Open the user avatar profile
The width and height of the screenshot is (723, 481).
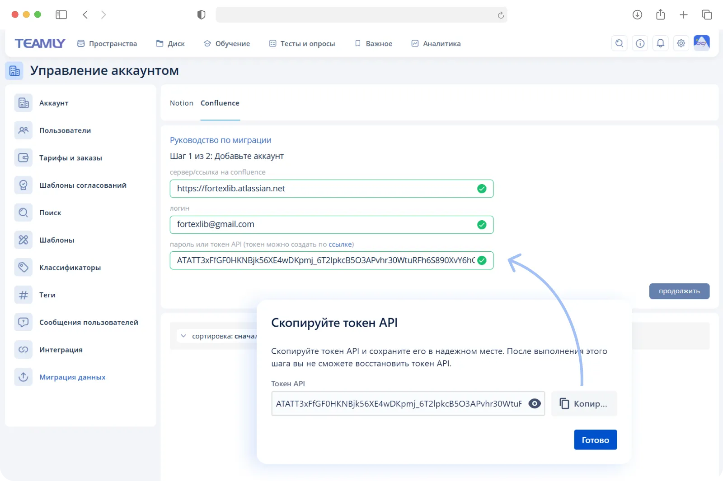click(702, 43)
